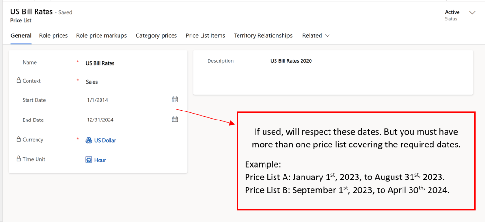The width and height of the screenshot is (485, 222).
Task: Open the Territory Relationships tab
Action: click(x=263, y=36)
